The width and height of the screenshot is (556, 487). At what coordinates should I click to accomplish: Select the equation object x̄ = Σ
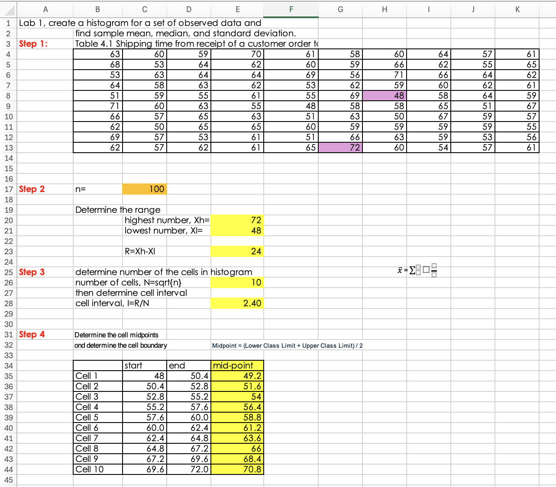(x=417, y=270)
